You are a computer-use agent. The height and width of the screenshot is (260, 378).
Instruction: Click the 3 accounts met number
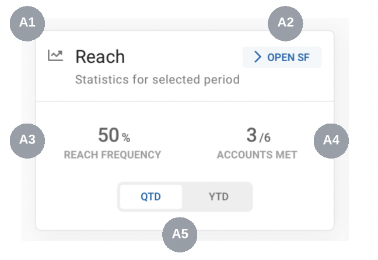point(251,135)
